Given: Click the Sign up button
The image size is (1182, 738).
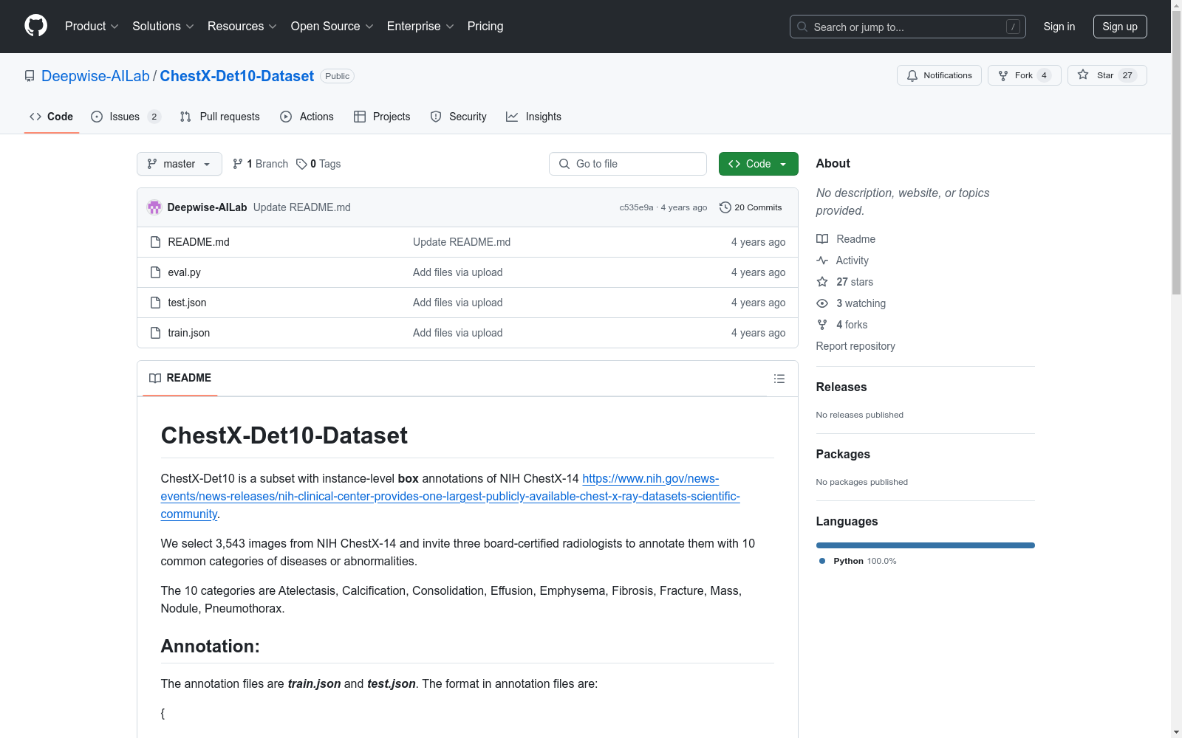Looking at the screenshot, I should click(1119, 27).
